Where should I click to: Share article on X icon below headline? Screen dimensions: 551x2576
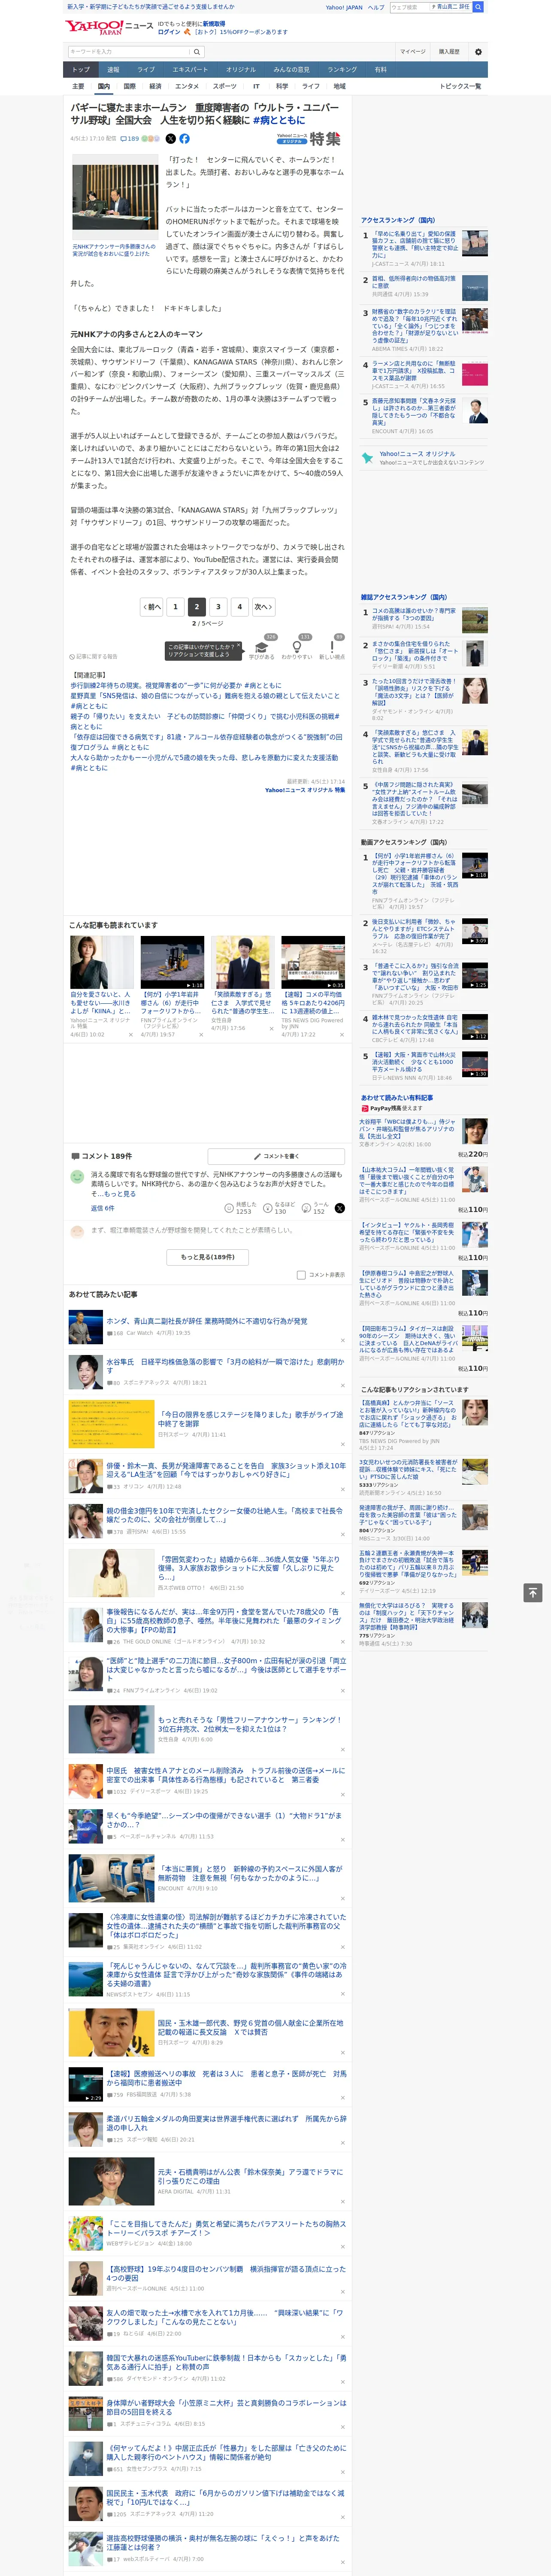pyautogui.click(x=170, y=139)
